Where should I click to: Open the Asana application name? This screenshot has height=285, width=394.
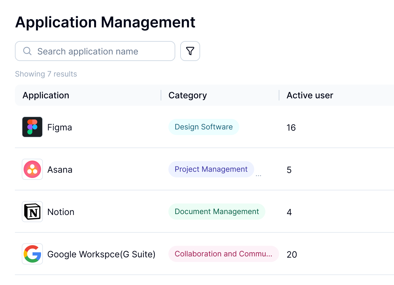(60, 170)
